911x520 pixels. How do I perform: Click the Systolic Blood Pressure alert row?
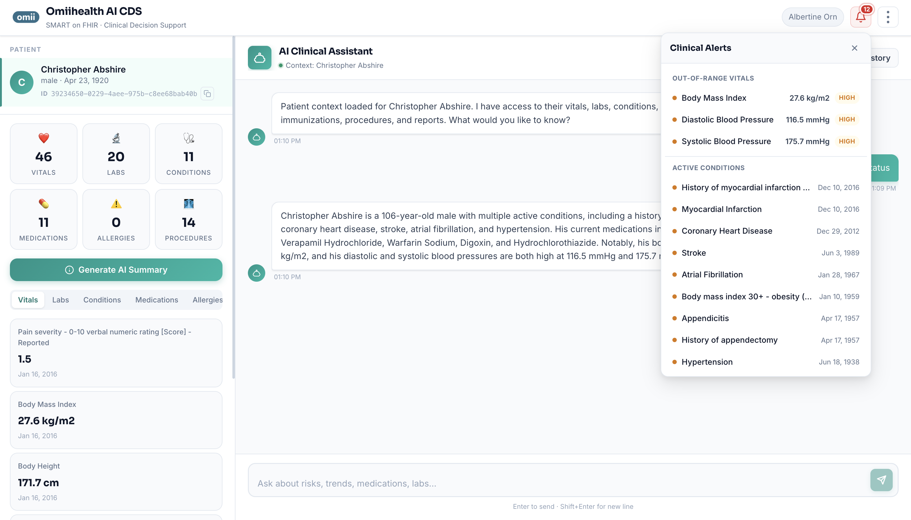pos(766,141)
